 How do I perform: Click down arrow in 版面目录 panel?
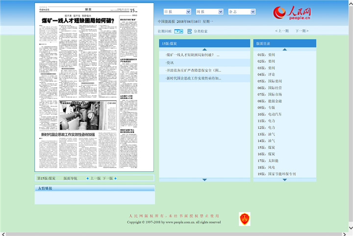point(285,180)
